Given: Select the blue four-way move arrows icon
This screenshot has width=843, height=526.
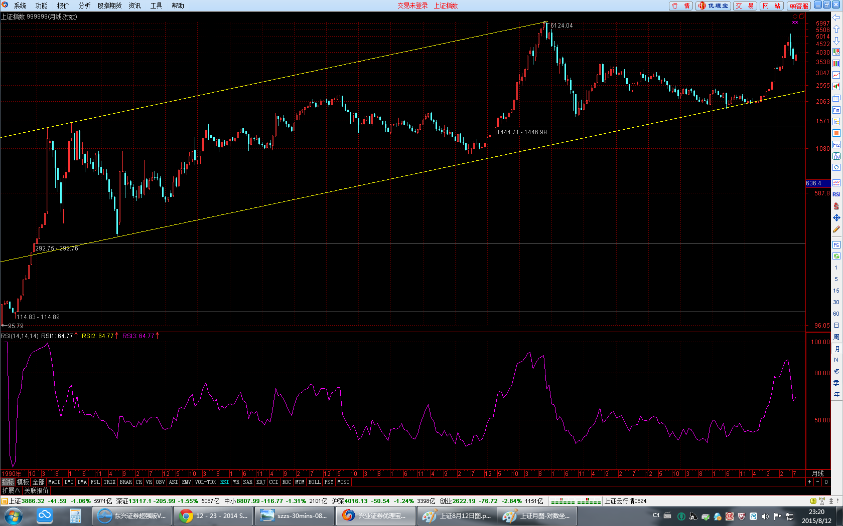Looking at the screenshot, I should pyautogui.click(x=836, y=218).
